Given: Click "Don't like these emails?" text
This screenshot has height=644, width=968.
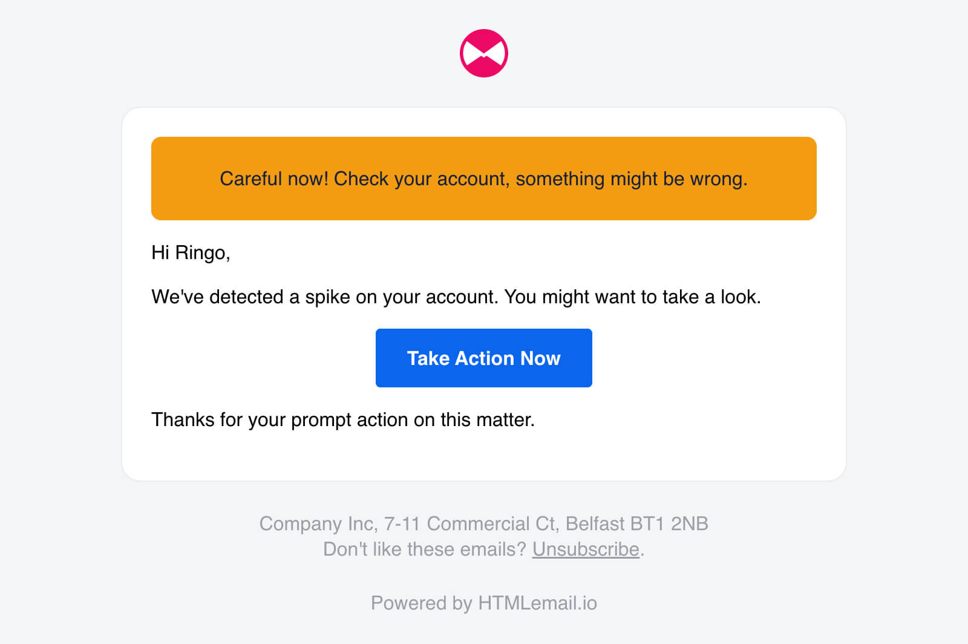Looking at the screenshot, I should (x=425, y=549).
